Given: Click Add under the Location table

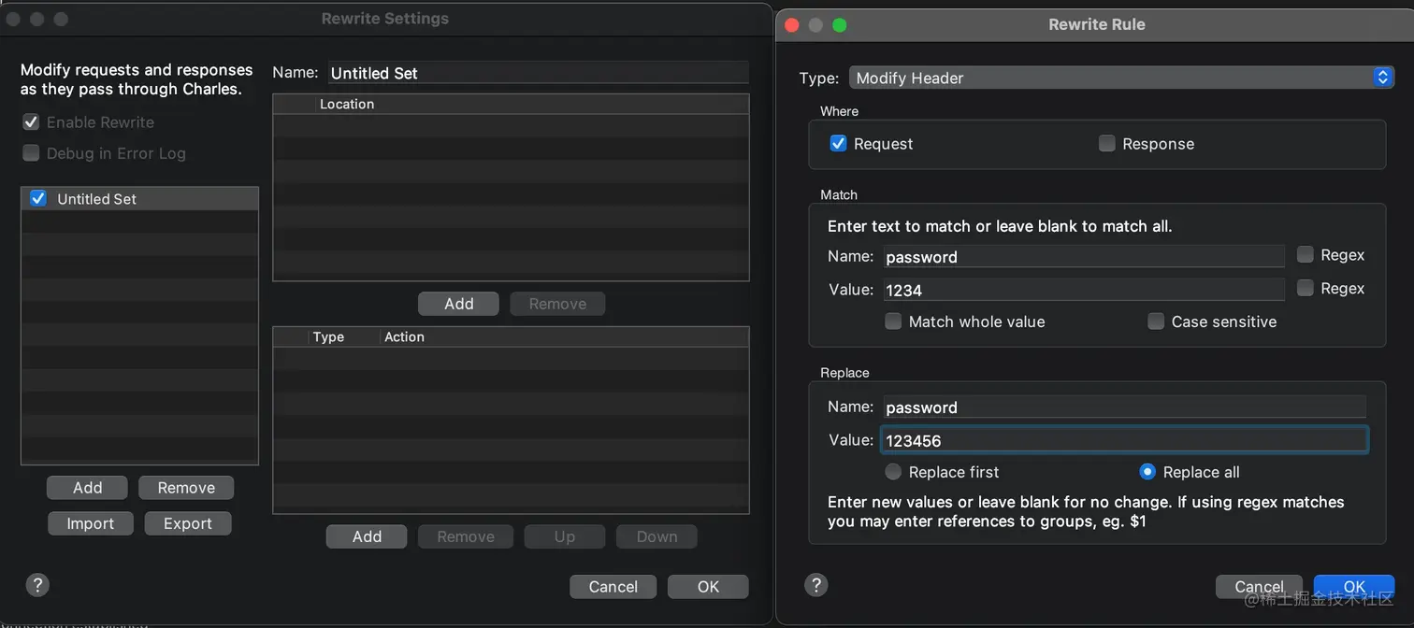Looking at the screenshot, I should click(458, 304).
